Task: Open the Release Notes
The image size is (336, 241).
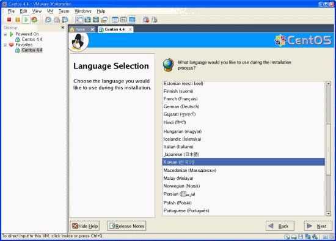Action: [126, 226]
